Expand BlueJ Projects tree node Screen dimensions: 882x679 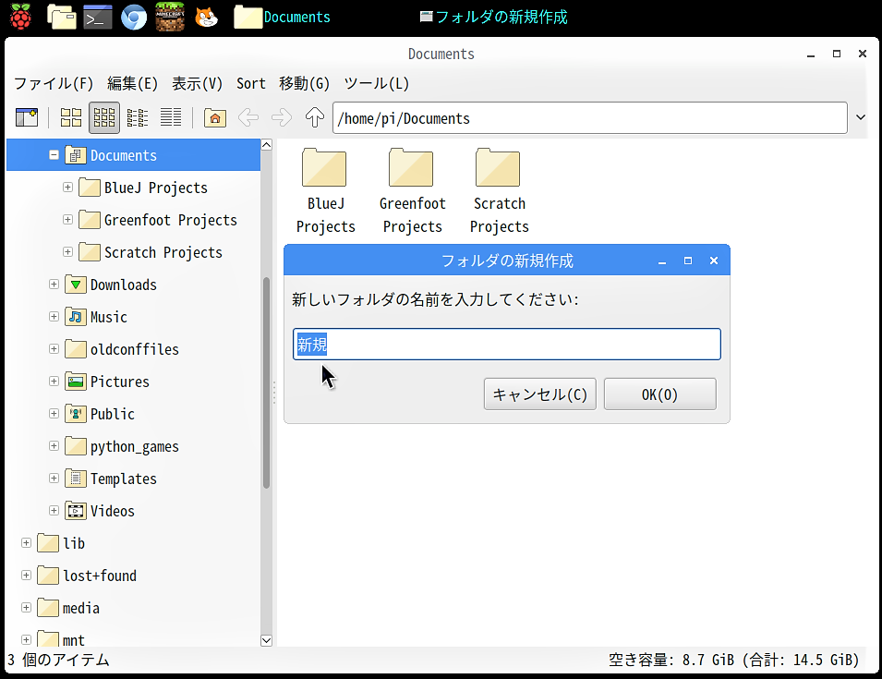click(67, 187)
